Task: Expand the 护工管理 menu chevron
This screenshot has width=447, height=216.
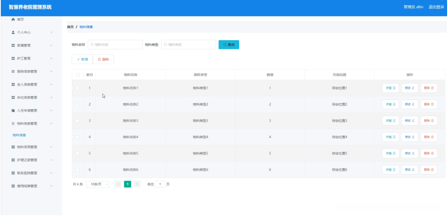Action: click(x=51, y=58)
